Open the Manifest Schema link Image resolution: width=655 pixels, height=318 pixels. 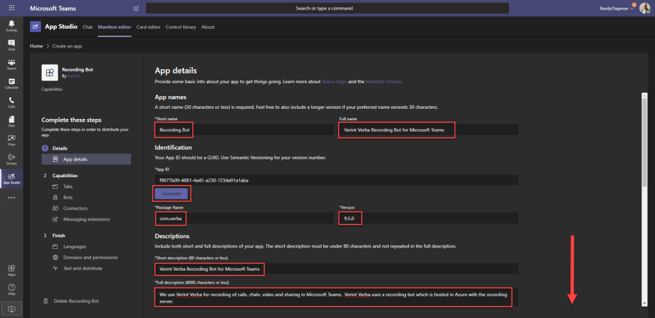click(384, 82)
